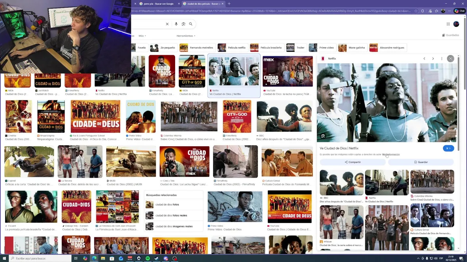Open Google Lens image search icon
Image resolution: width=467 pixels, height=262 pixels.
click(x=183, y=24)
